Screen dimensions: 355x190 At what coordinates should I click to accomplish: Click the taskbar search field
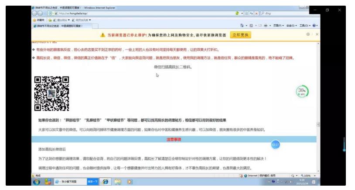(70, 182)
